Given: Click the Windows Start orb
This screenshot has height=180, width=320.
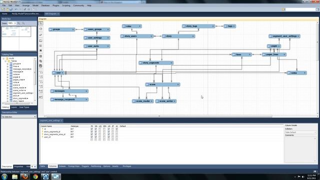Looking at the screenshot, I should coord(4,176).
